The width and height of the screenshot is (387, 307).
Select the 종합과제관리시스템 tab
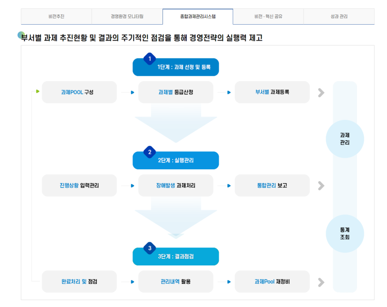[x=197, y=16]
